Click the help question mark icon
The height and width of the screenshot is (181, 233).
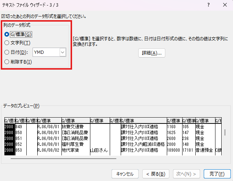208,5
